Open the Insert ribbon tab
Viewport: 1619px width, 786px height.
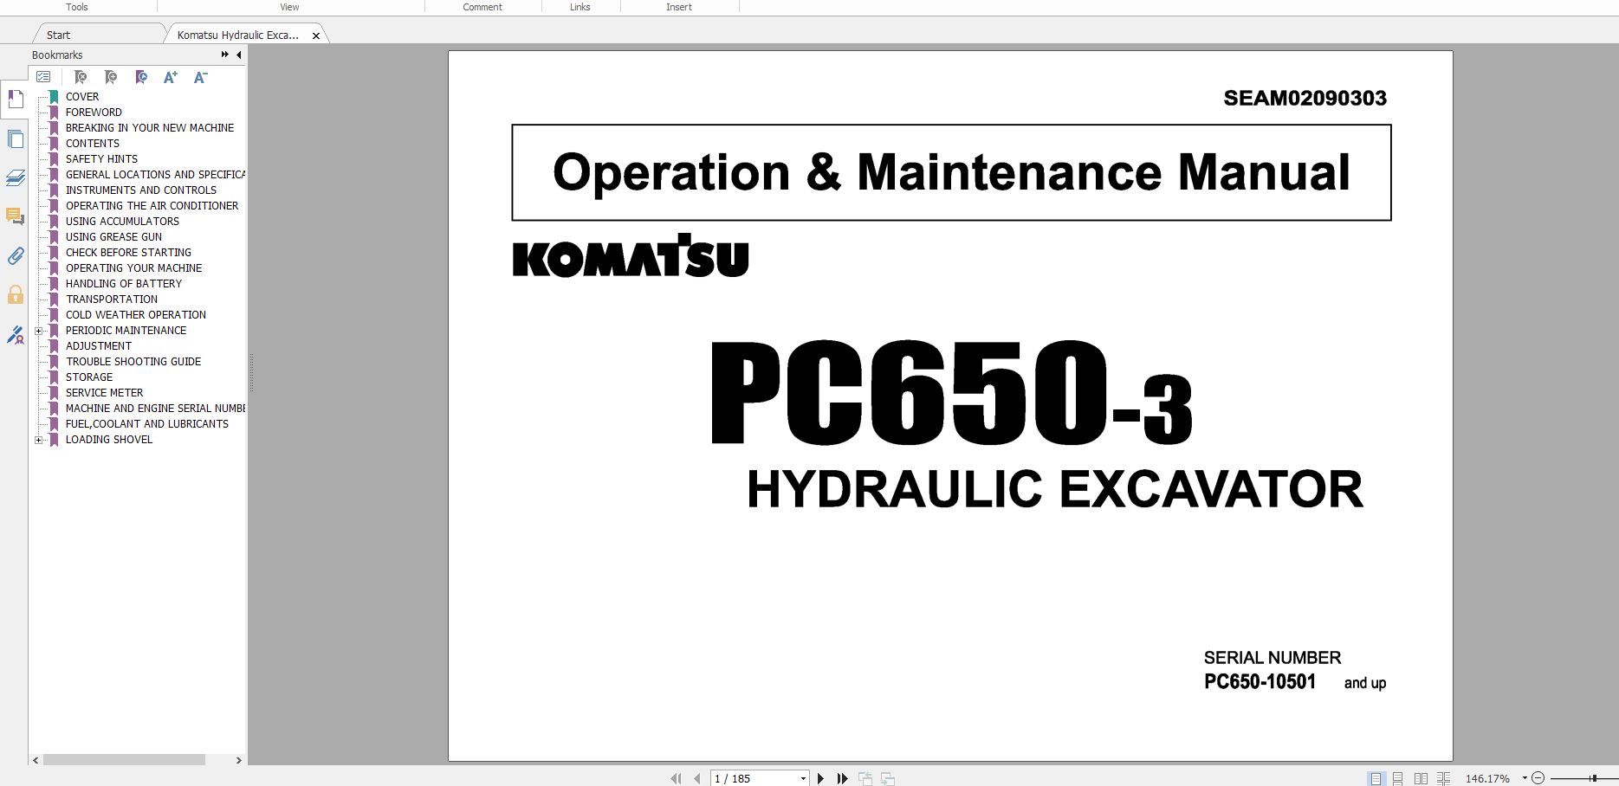pos(679,7)
